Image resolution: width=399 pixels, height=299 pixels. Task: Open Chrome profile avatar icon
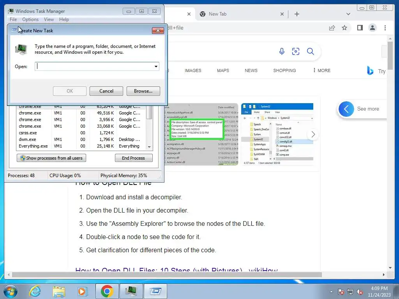coord(372,28)
